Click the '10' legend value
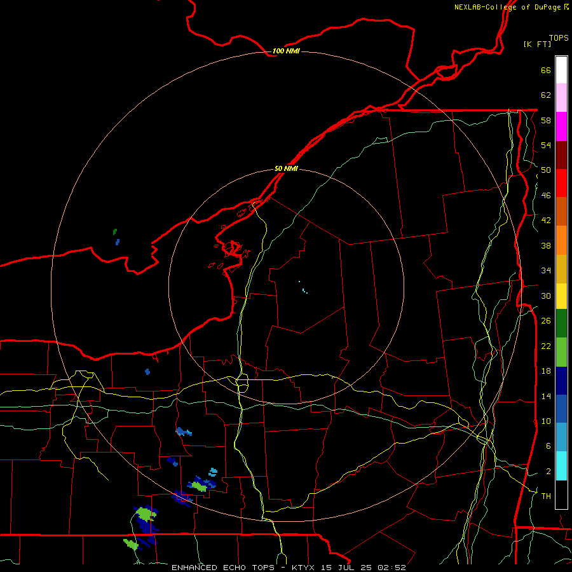Viewport: 572px width, 572px height. 546,421
